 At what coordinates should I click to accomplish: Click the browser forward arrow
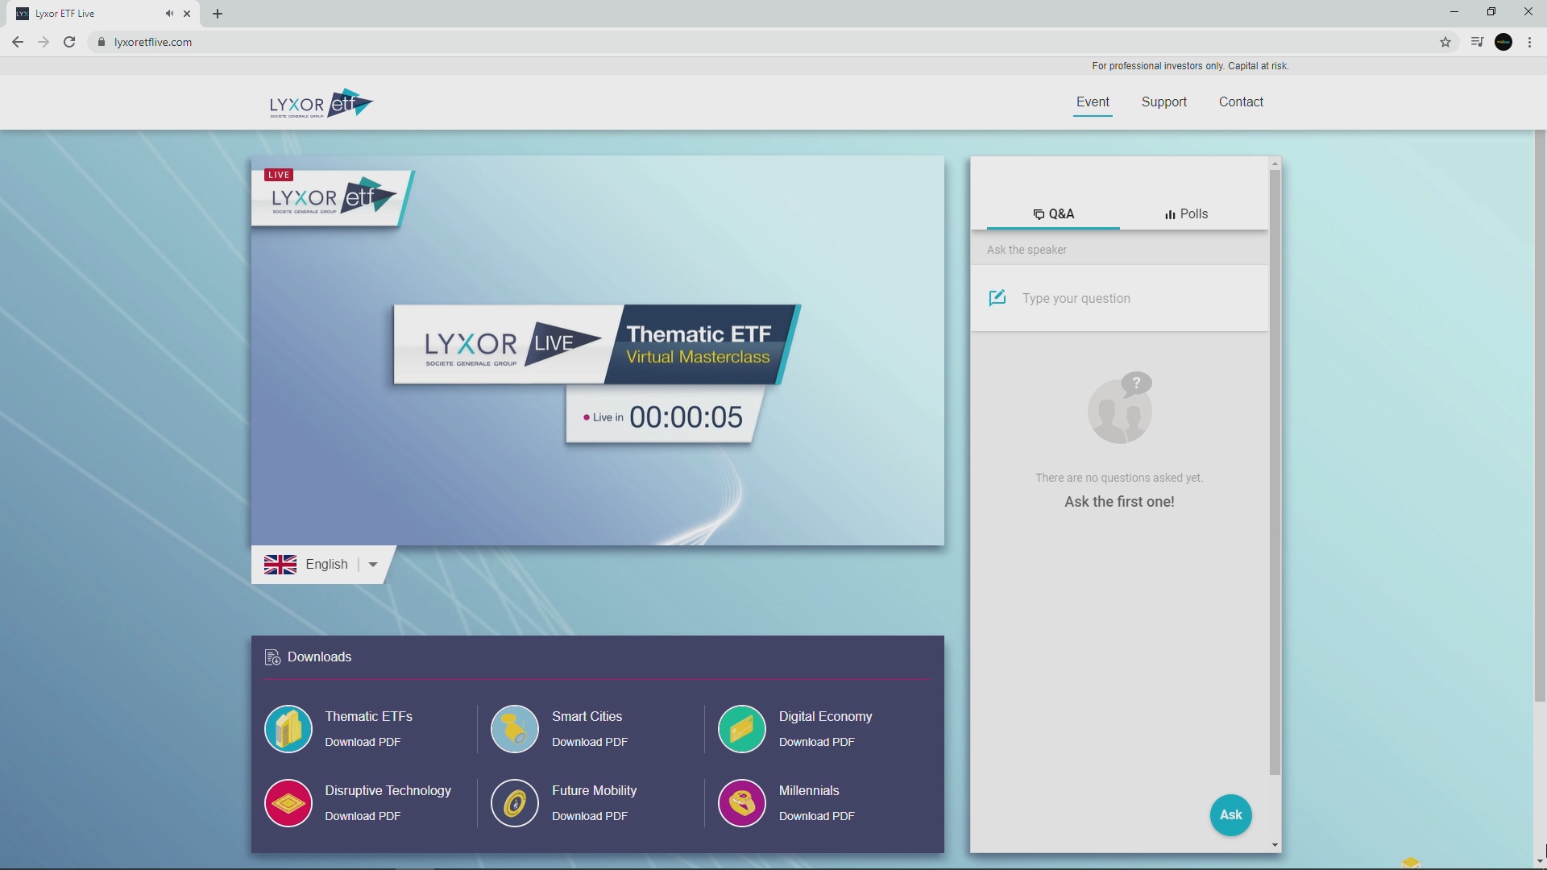point(44,42)
